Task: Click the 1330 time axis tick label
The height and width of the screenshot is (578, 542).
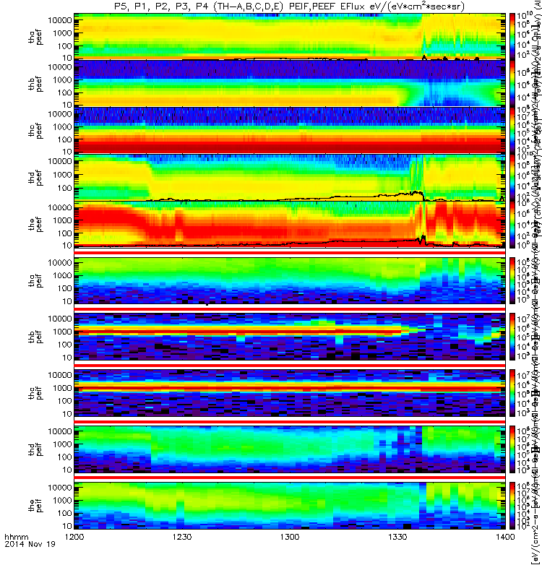Action: click(397, 537)
